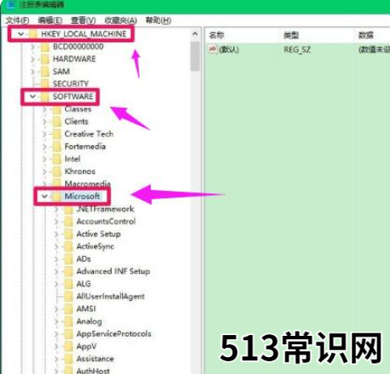Select the Microsoft key label

(82, 196)
